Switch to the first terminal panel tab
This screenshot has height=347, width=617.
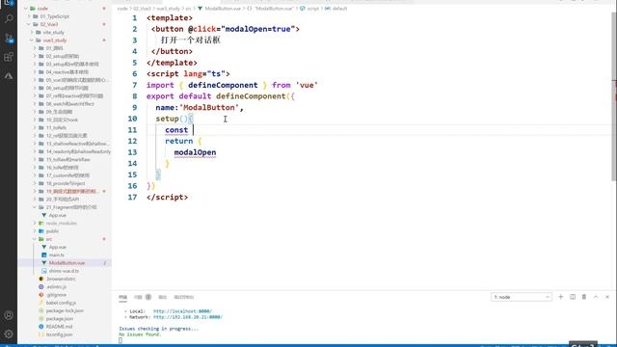tap(122, 297)
